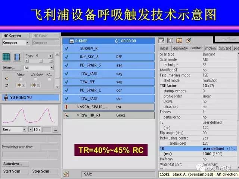Click the rotate icon below the yellow arrow
This screenshot has width=239, height=179.
click(7, 85)
